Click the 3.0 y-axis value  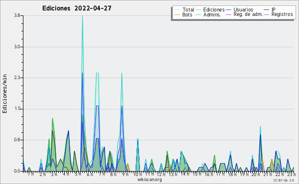[17, 47]
